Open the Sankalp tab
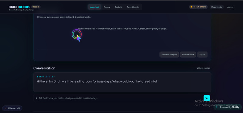The width and height of the screenshot is (243, 113). 118,7
